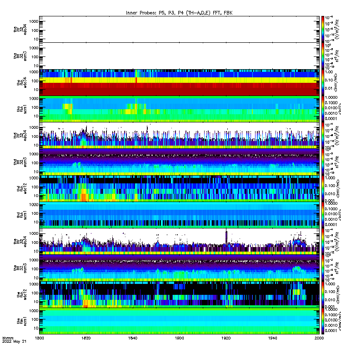Click the tha fbk scm1 spectrogram panel
This screenshot has width=341, height=364.
(179, 109)
